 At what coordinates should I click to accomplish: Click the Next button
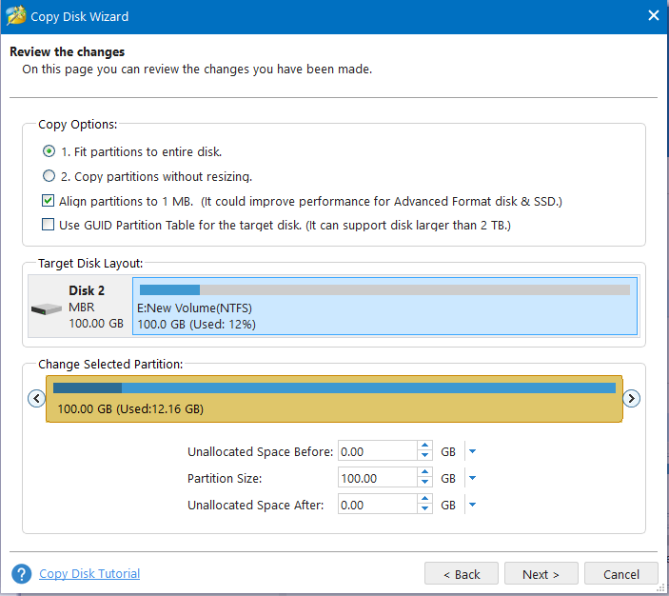click(540, 574)
